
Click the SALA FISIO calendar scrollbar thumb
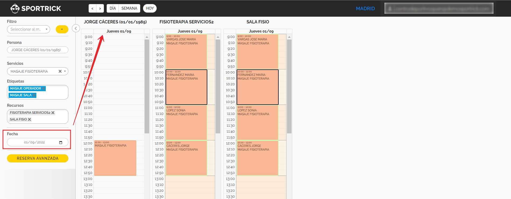pos(289,87)
